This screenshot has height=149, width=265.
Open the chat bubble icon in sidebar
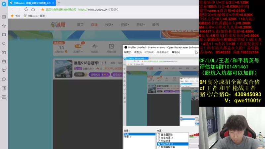point(4,79)
